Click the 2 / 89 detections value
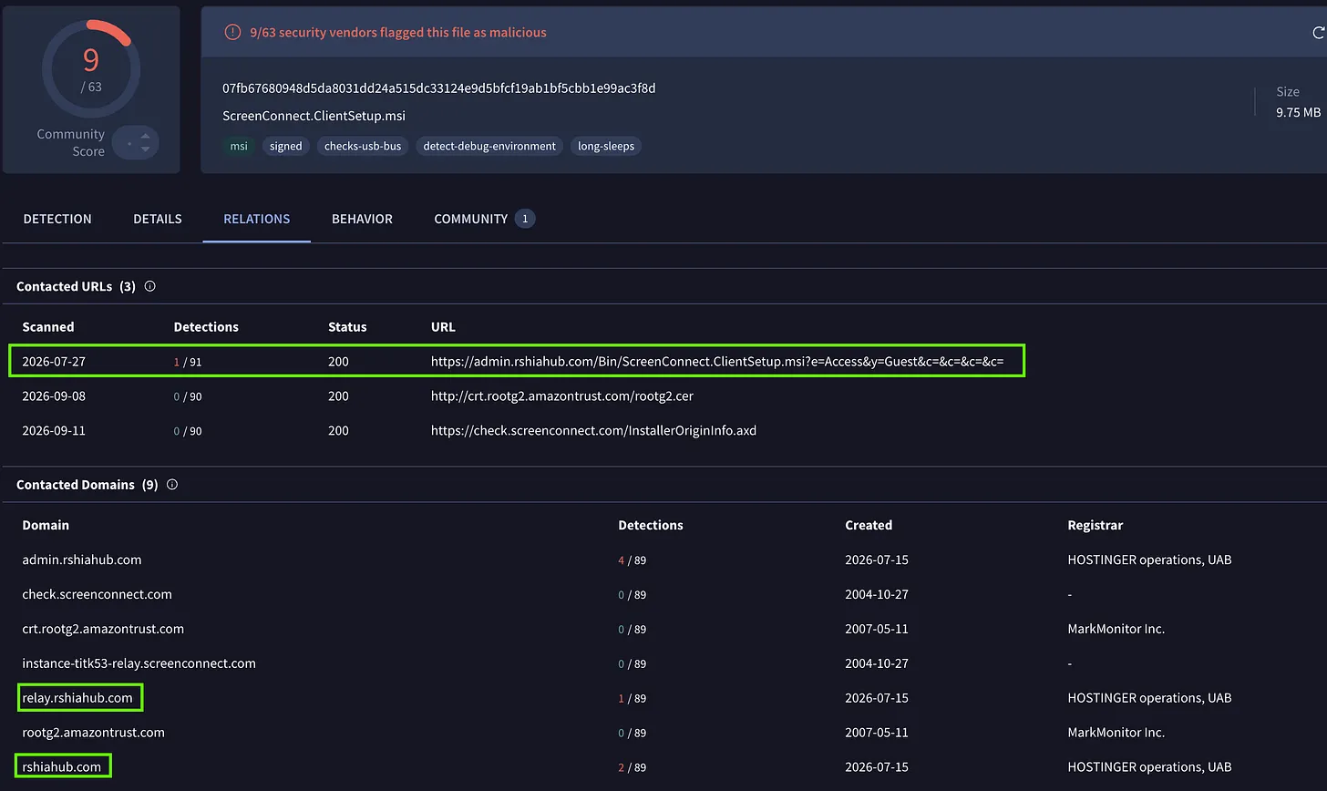 click(x=633, y=768)
